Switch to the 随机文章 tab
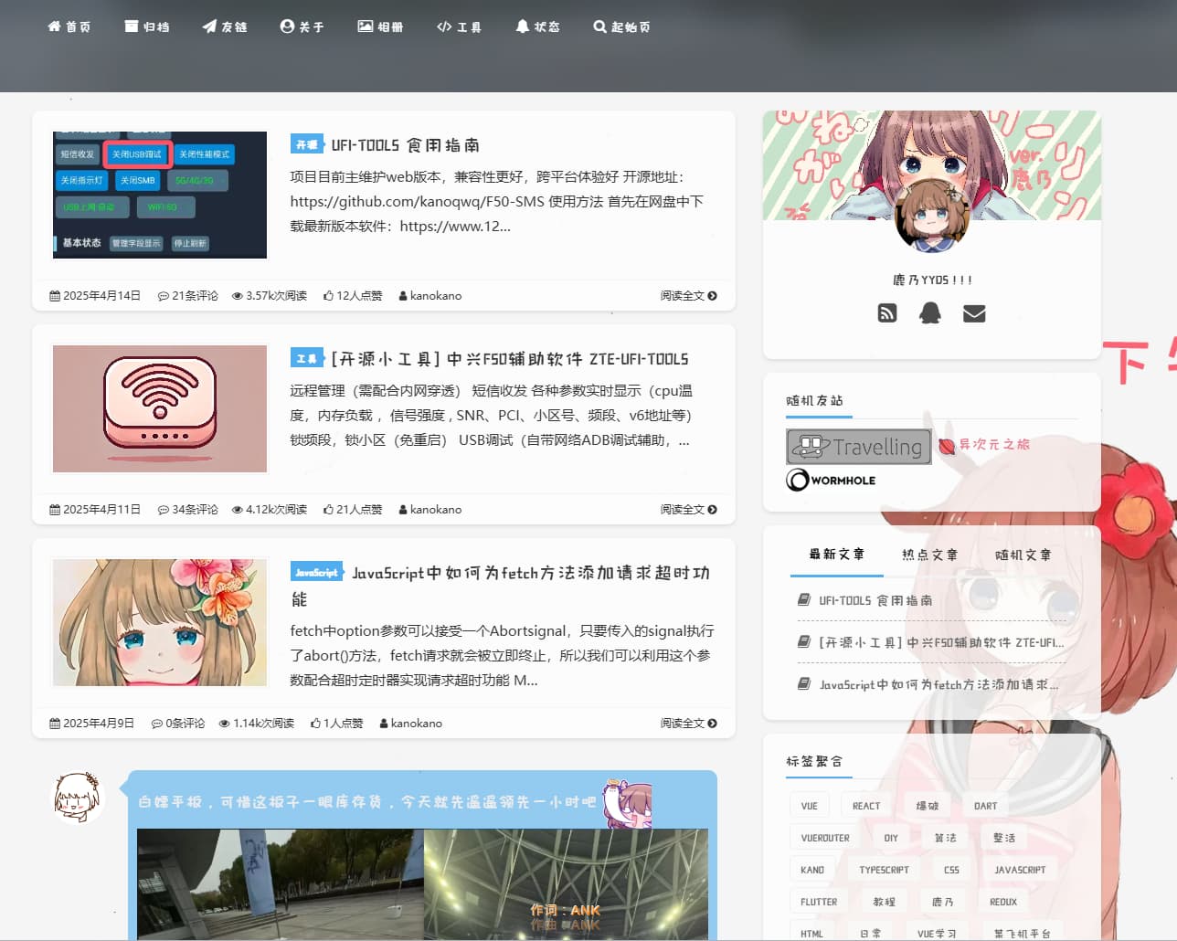The image size is (1177, 941). coord(1023,554)
